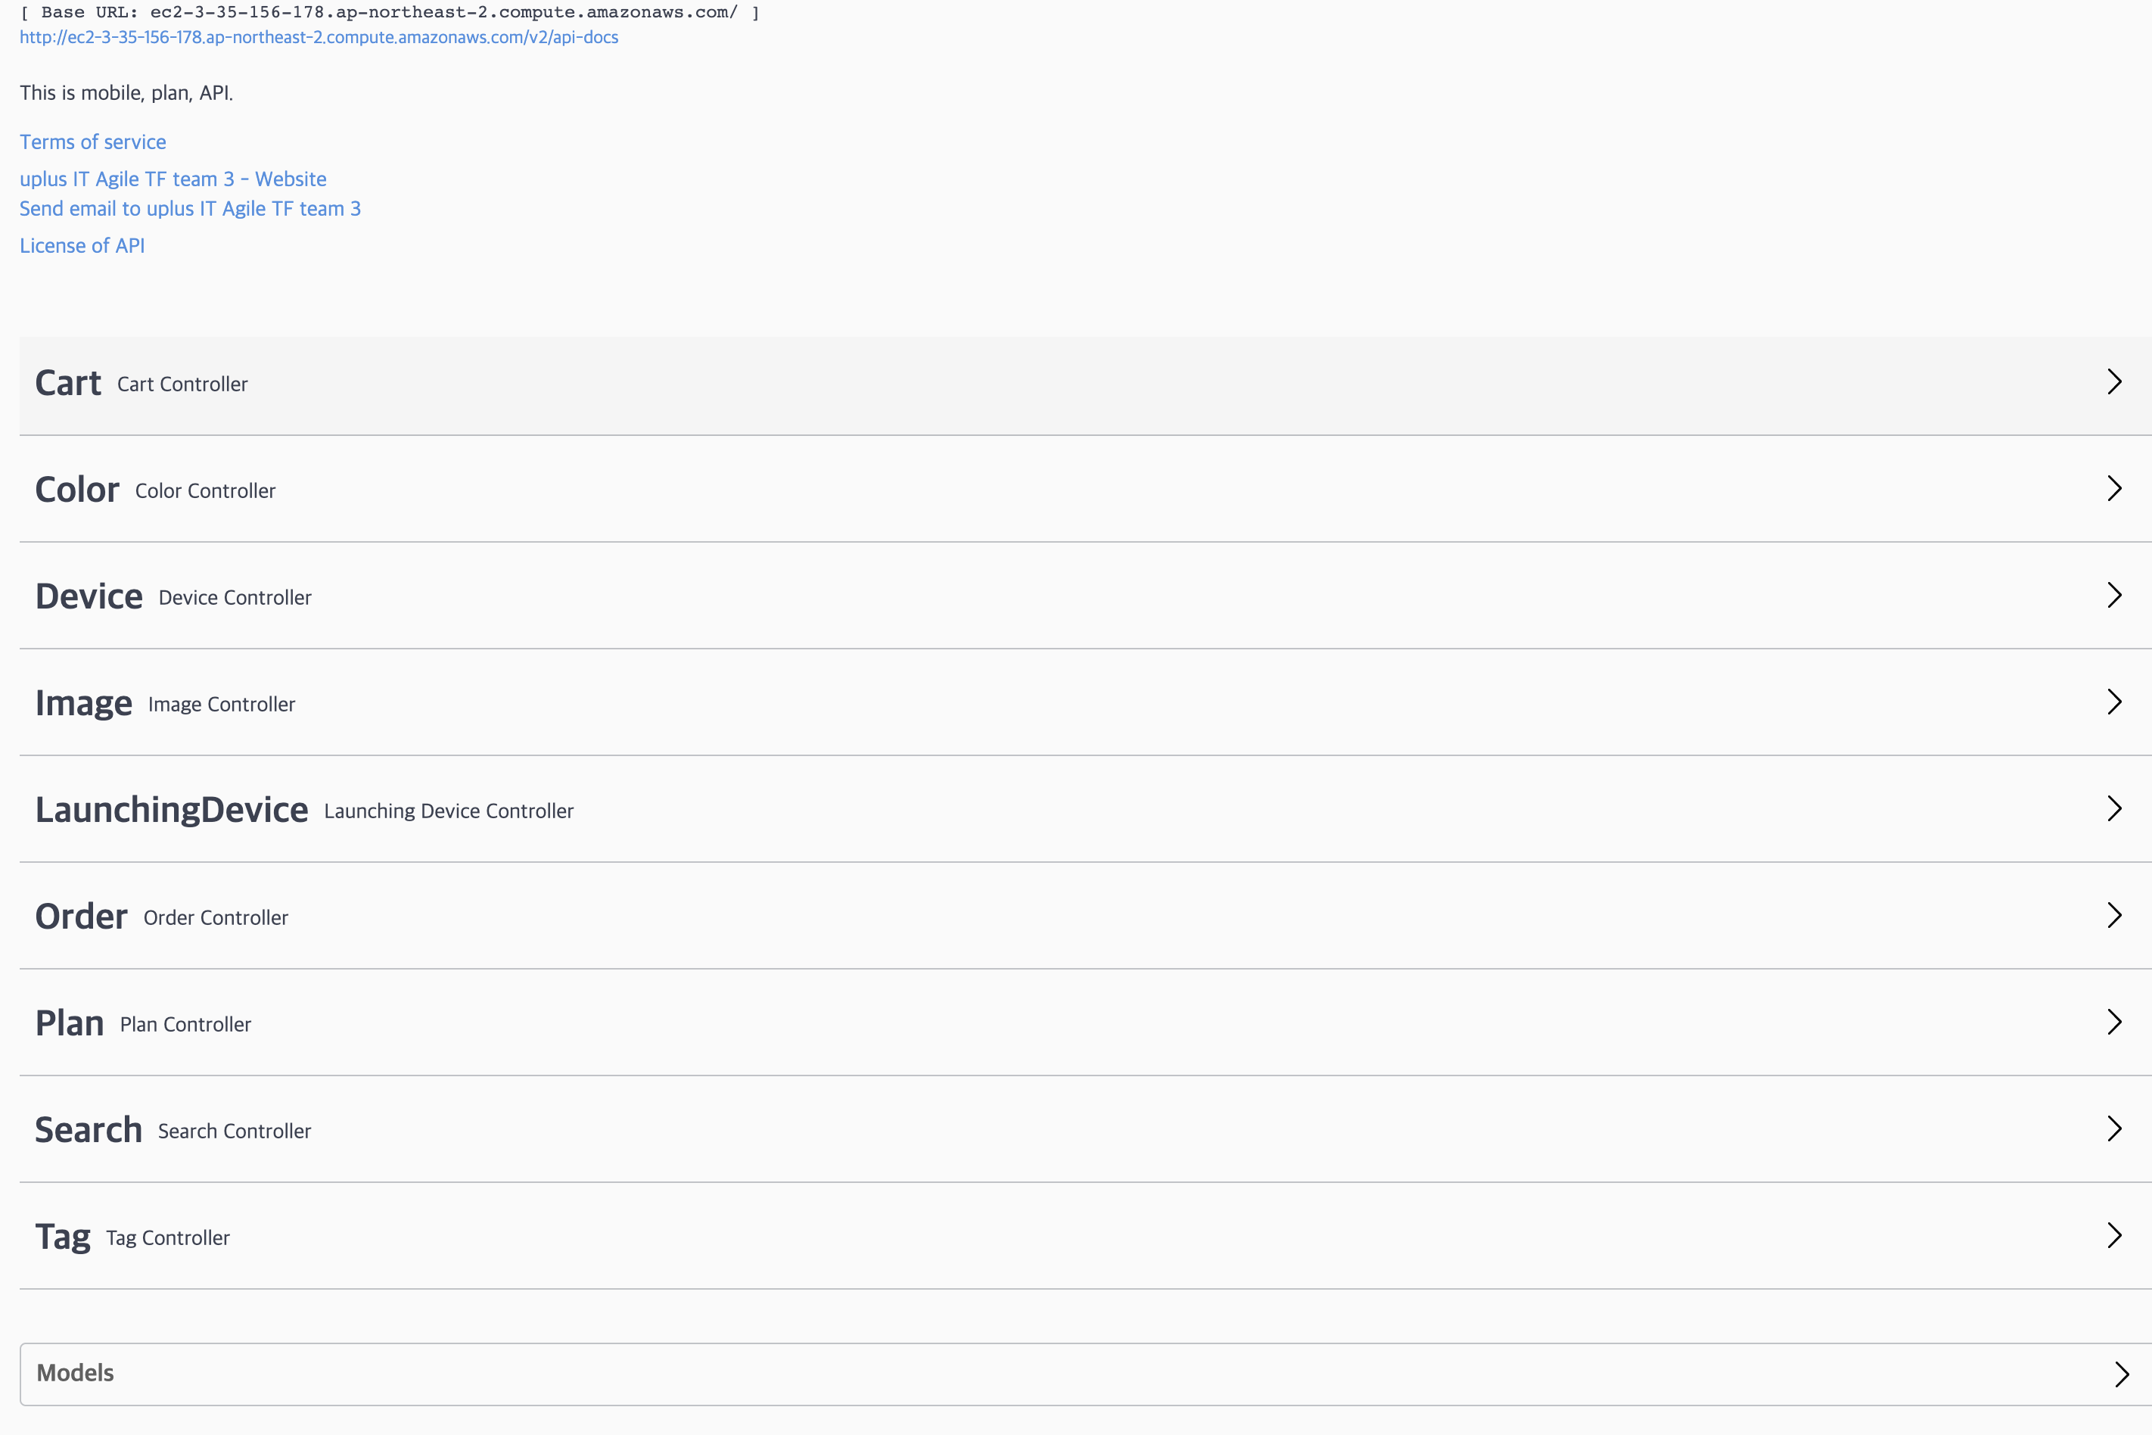Click the chevron arrow on the Order row
Screen dimensions: 2152x1435
[x=2114, y=915]
